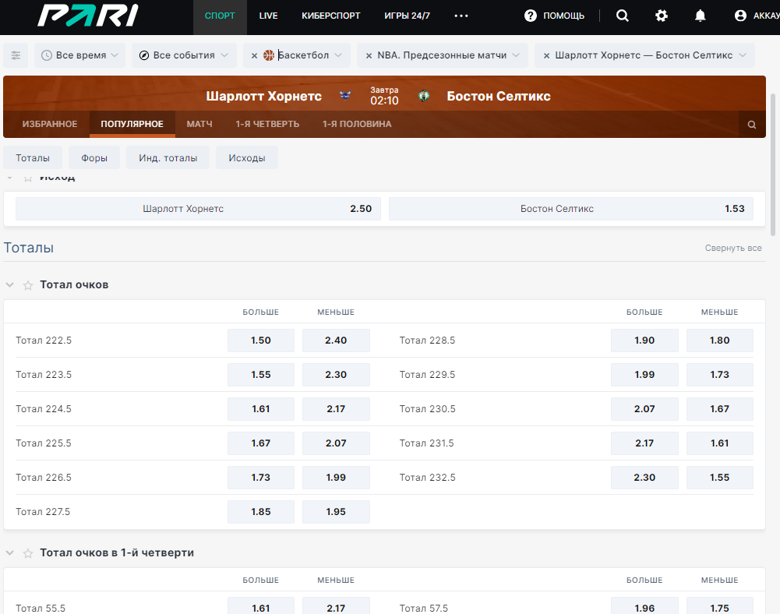The width and height of the screenshot is (780, 614).
Task: Select Тотал 226.5 меньше odds 1.99
Action: [x=336, y=478]
